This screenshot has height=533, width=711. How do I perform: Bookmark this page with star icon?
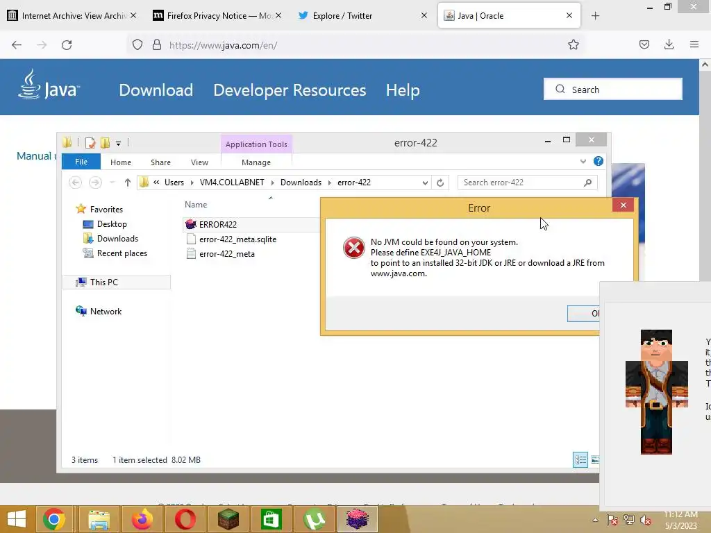point(573,45)
